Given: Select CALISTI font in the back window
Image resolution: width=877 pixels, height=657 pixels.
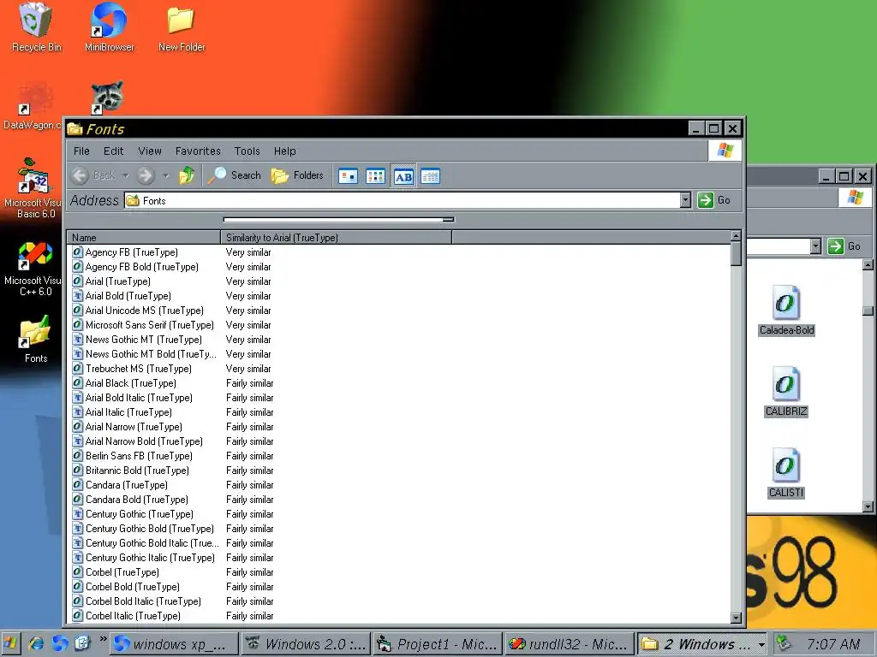Looking at the screenshot, I should click(x=786, y=472).
